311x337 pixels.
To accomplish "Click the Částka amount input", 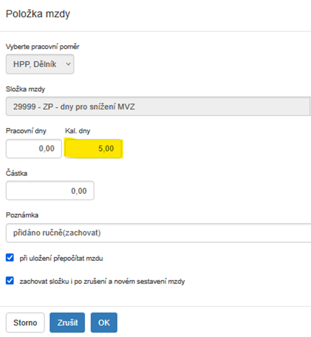I will (50, 190).
